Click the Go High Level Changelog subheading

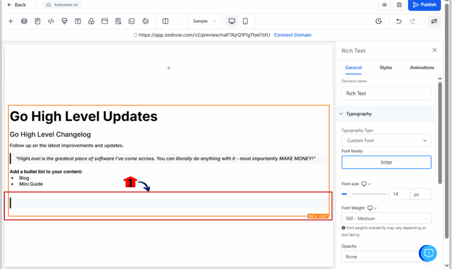[50, 134]
